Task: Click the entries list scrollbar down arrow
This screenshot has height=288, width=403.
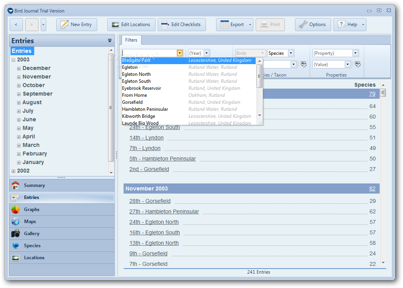Action: pyautogui.click(x=383, y=263)
